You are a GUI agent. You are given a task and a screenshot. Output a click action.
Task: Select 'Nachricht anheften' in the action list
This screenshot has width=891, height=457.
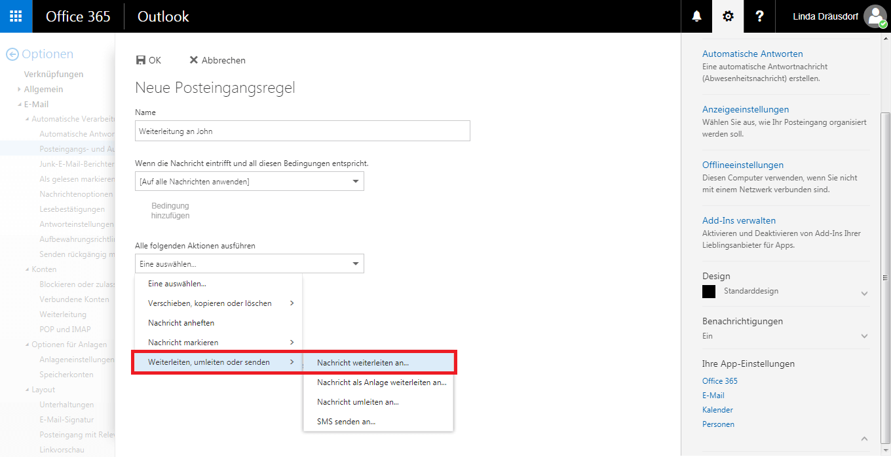(181, 323)
